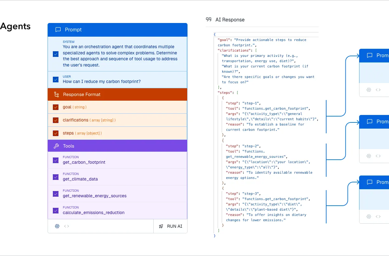Click the chat bubble icon in Prompt header
The width and height of the screenshot is (389, 256).
[58, 30]
